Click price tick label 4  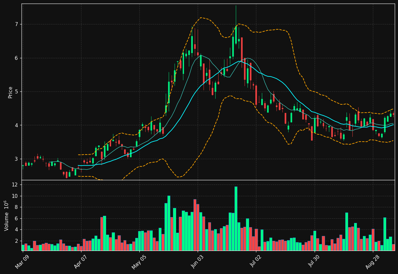pos(17,125)
